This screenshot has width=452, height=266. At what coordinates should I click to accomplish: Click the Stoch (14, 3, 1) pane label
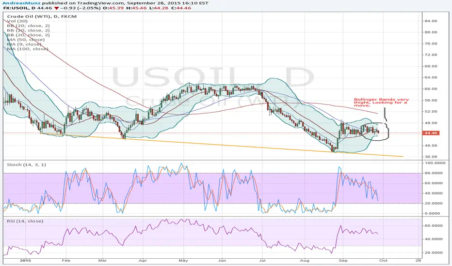[x=27, y=165]
